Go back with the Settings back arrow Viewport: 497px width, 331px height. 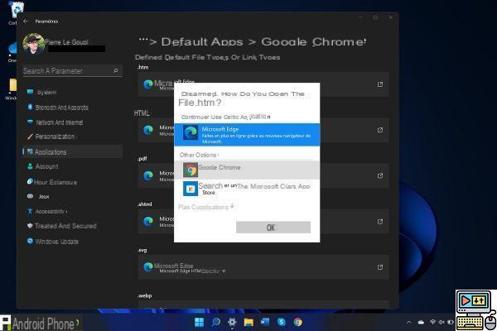tap(26, 21)
